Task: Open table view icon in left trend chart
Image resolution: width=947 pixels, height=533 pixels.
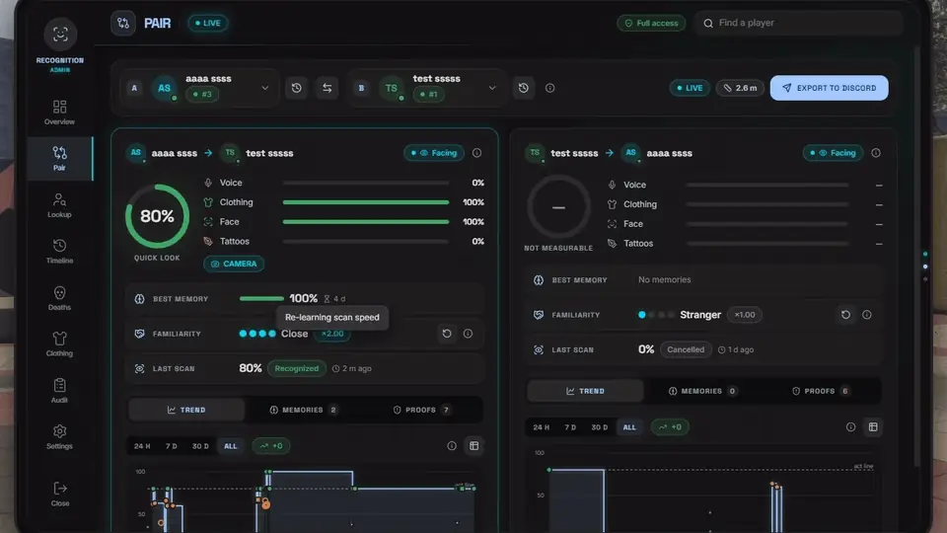Action: coord(474,446)
